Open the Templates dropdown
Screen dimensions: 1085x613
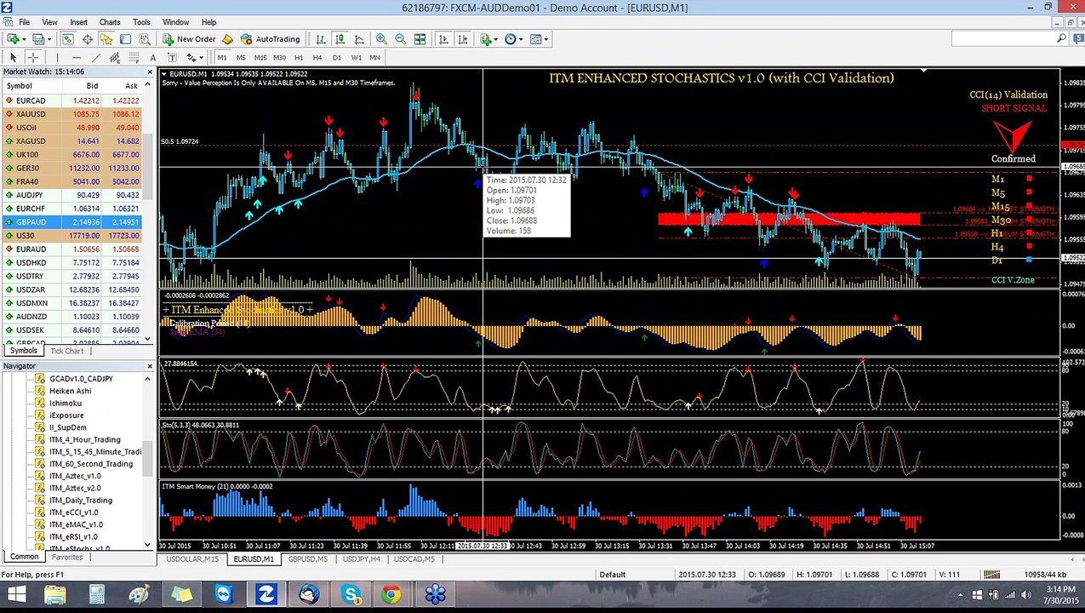point(539,39)
